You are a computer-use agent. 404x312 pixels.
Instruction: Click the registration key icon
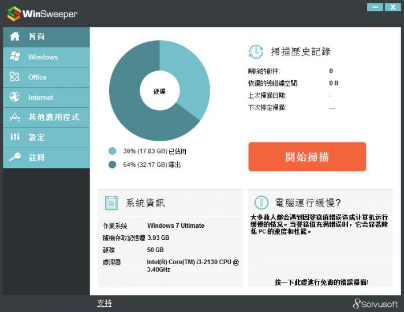click(x=15, y=157)
